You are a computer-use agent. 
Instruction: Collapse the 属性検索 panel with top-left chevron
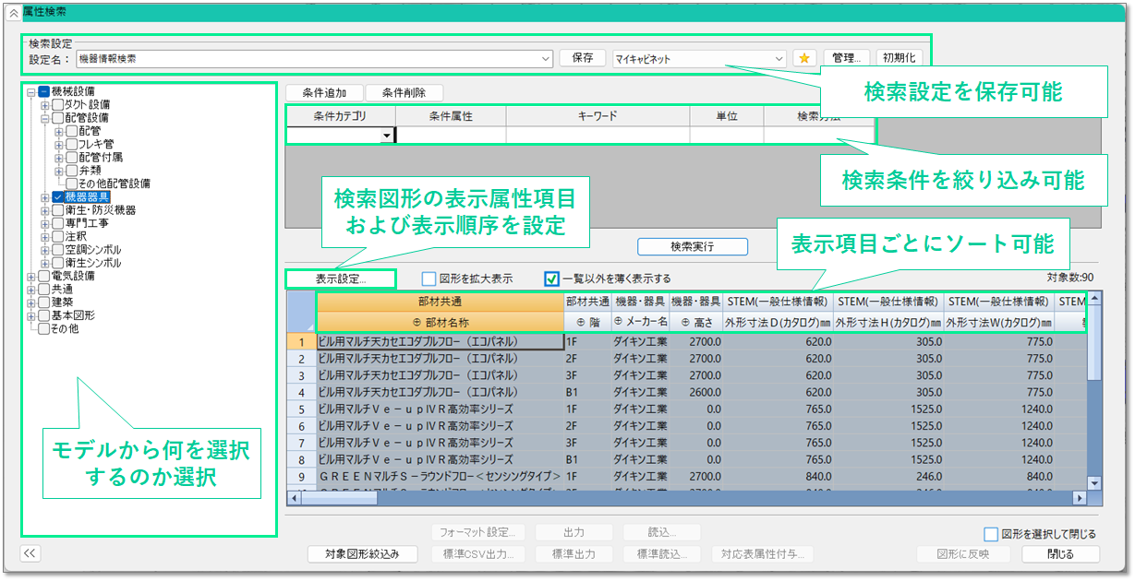tap(13, 12)
